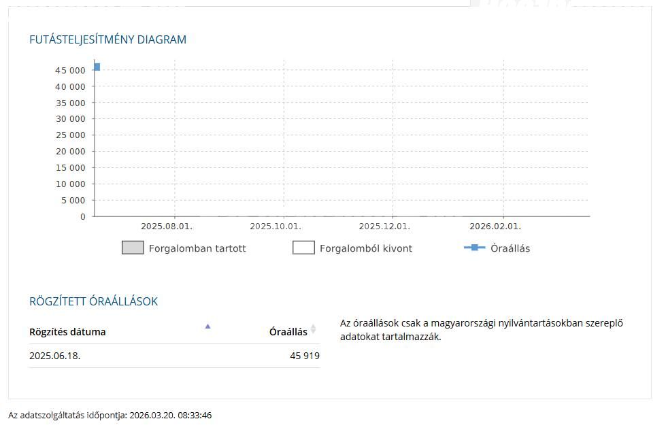Click the Óraállás legend label
Viewport: 666px width, 436px height.
tap(510, 249)
